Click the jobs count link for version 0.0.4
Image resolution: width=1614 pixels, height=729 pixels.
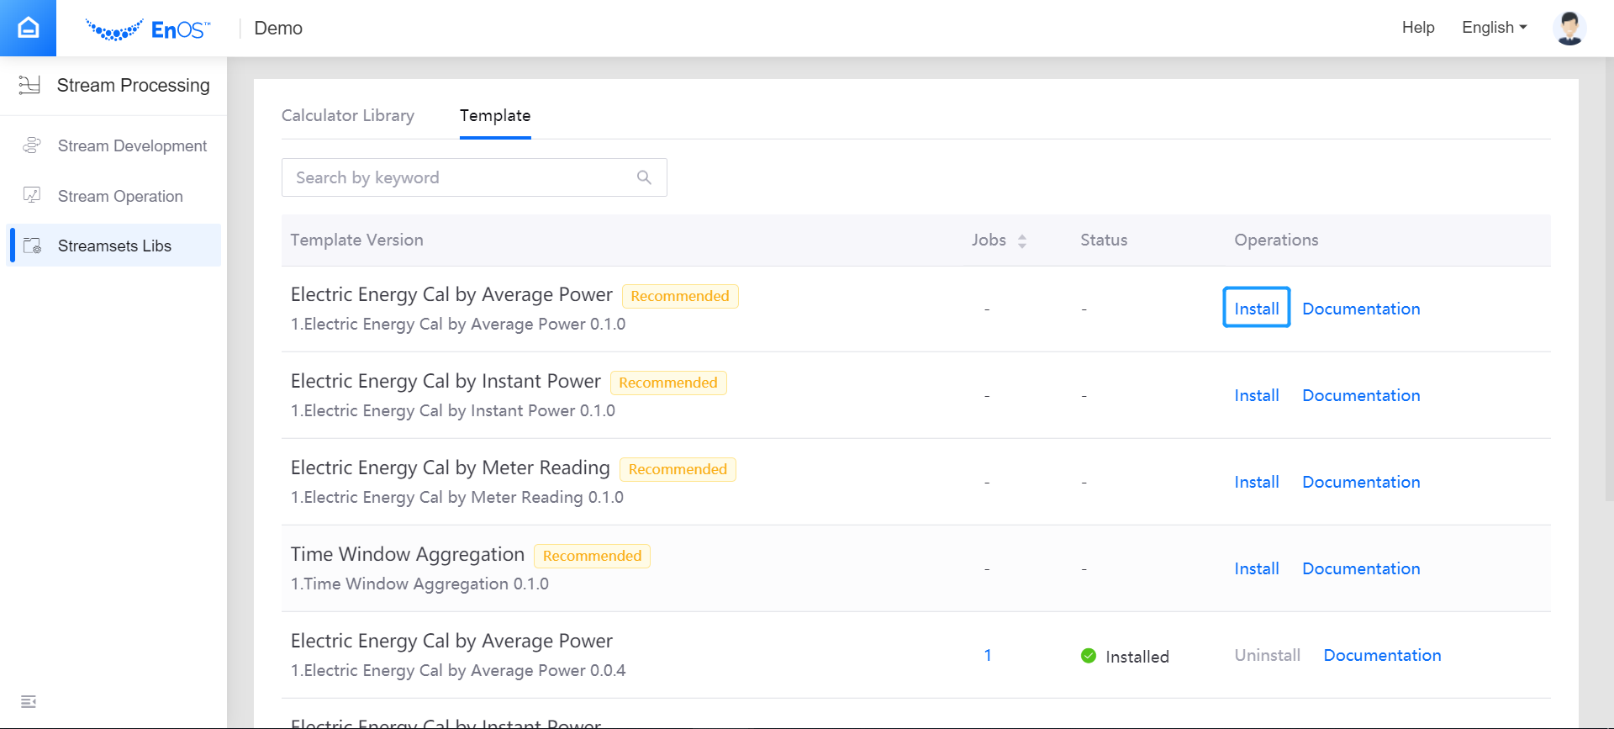point(988,655)
